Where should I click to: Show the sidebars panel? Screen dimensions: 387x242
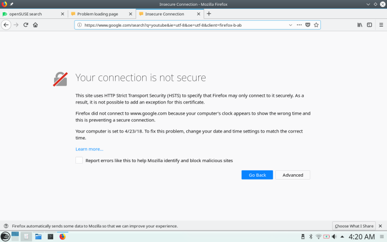coord(370,25)
